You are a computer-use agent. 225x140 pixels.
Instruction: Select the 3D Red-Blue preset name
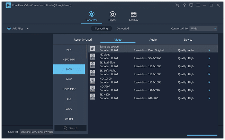tap(107, 63)
